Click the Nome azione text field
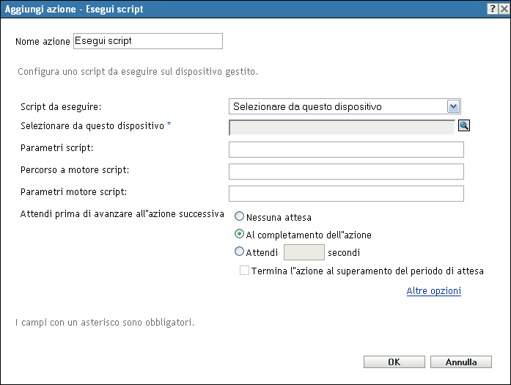 [147, 41]
